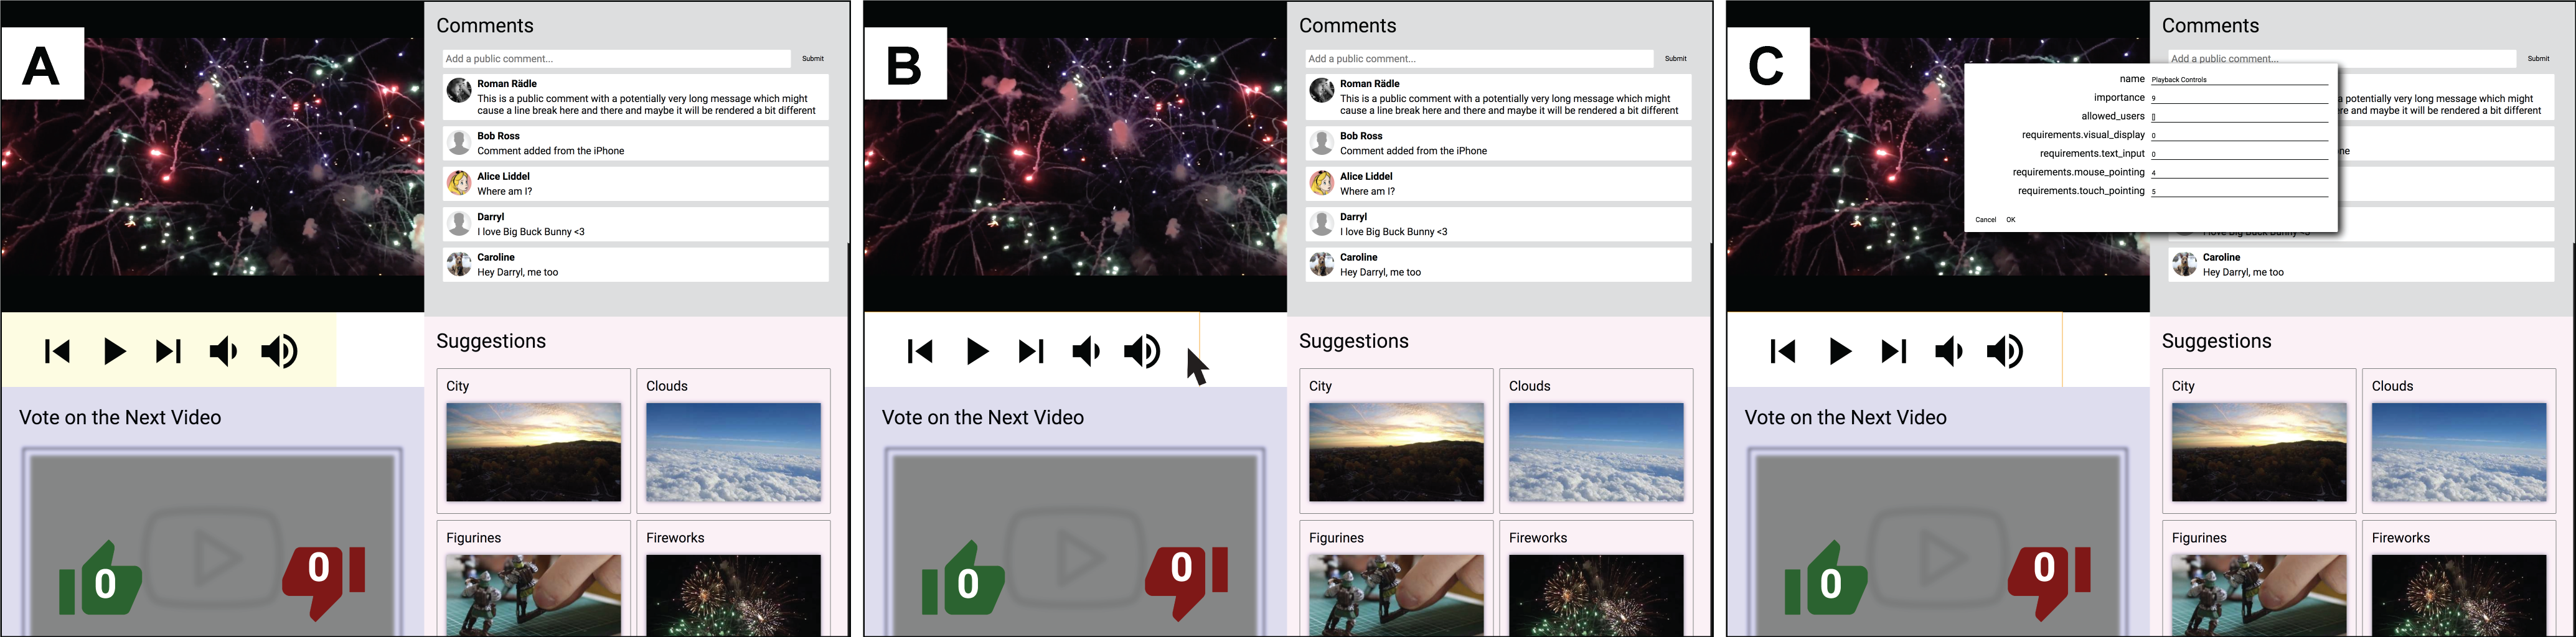Confirm the dialog with OK in panel C
Viewport: 2576px width, 637px height.
pos(2011,220)
